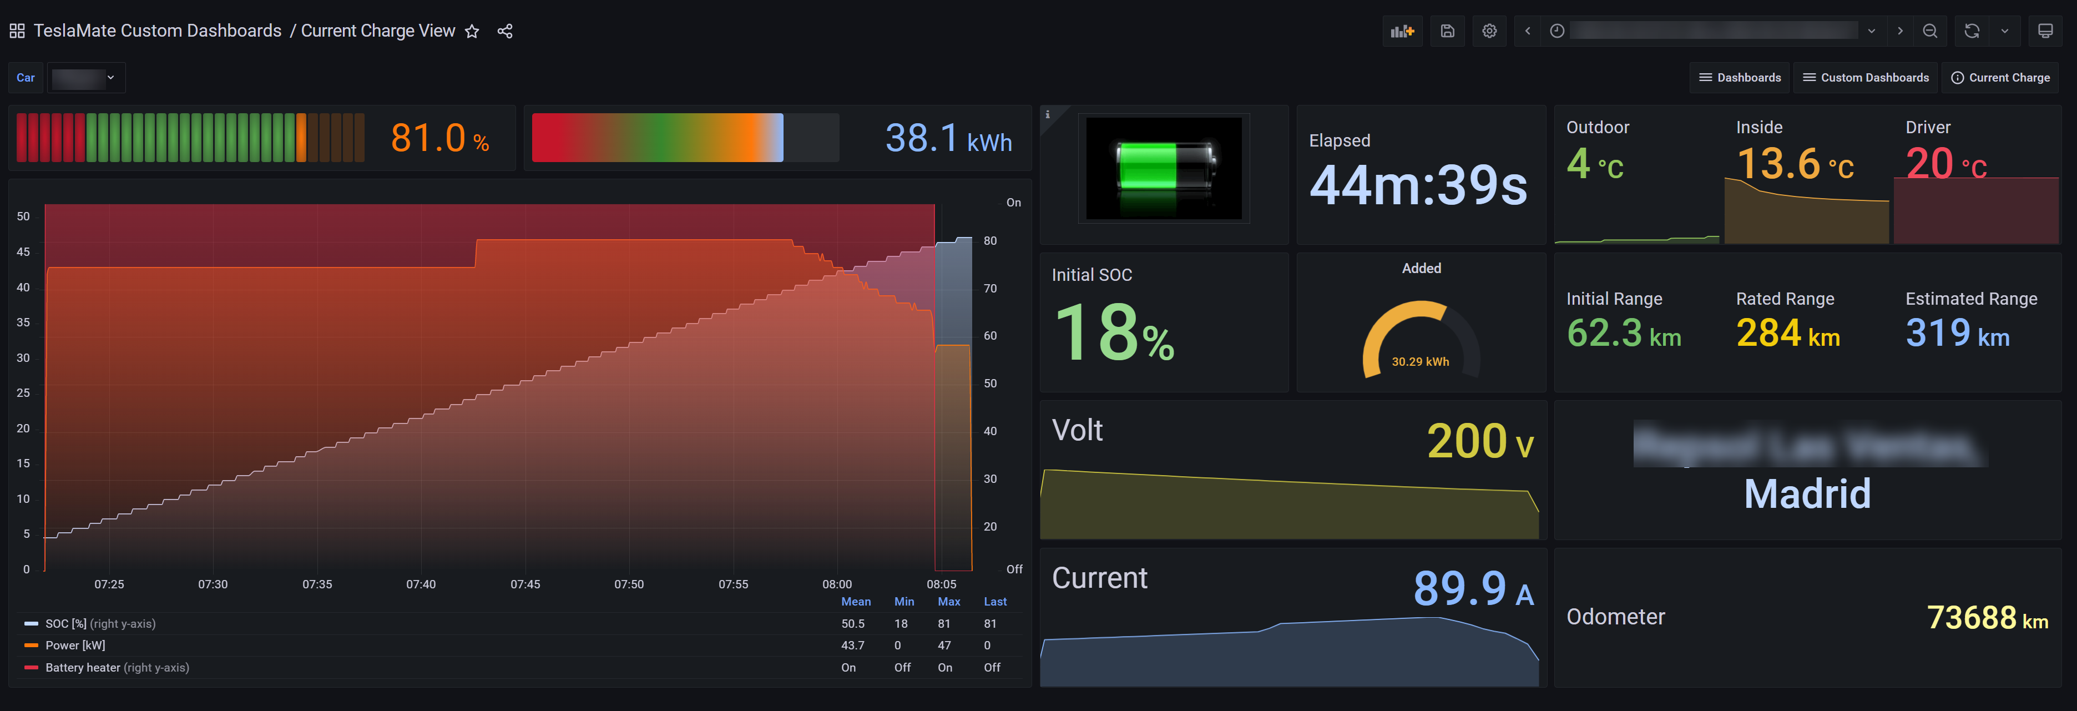Open the time range picker
The height and width of the screenshot is (711, 2077).
click(1712, 31)
